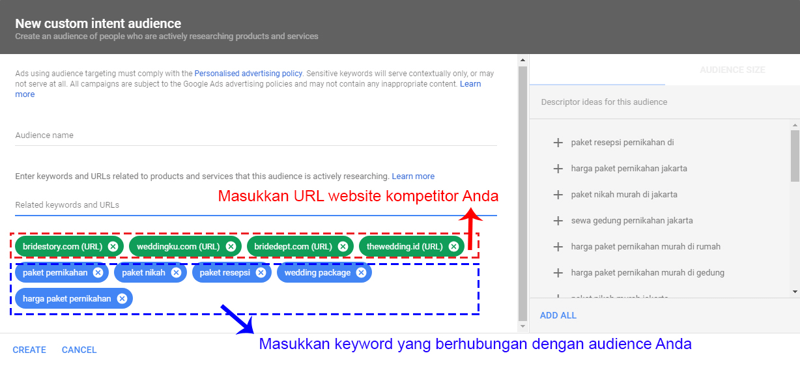
Task: Click the CANCEL button
Action: pyautogui.click(x=79, y=350)
